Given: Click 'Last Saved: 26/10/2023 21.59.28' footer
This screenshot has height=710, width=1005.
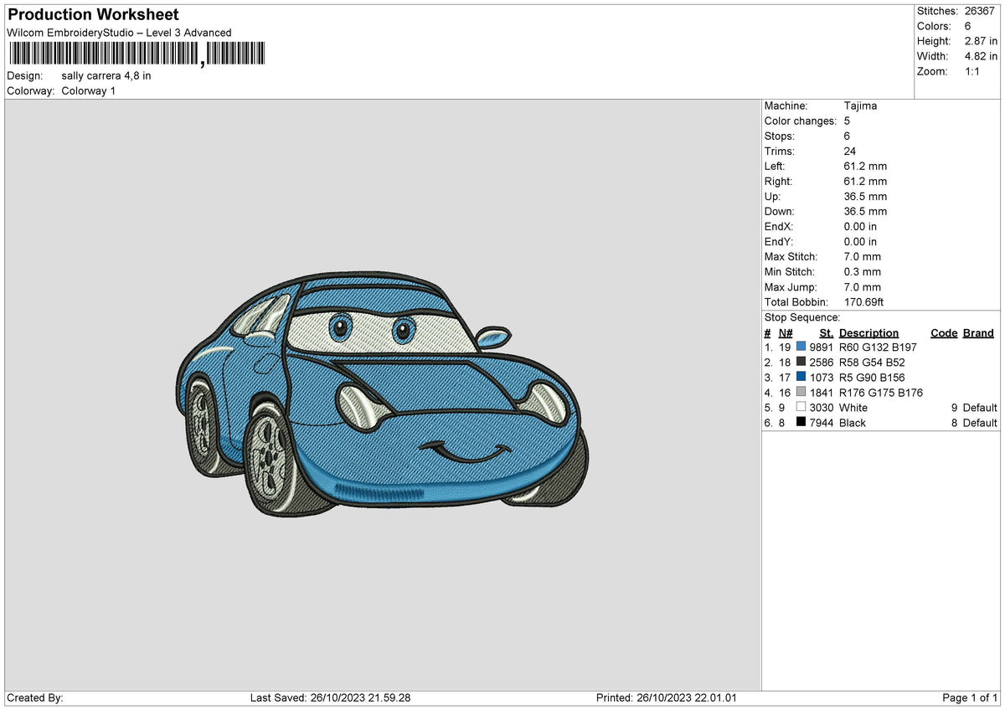Looking at the screenshot, I should 331,697.
